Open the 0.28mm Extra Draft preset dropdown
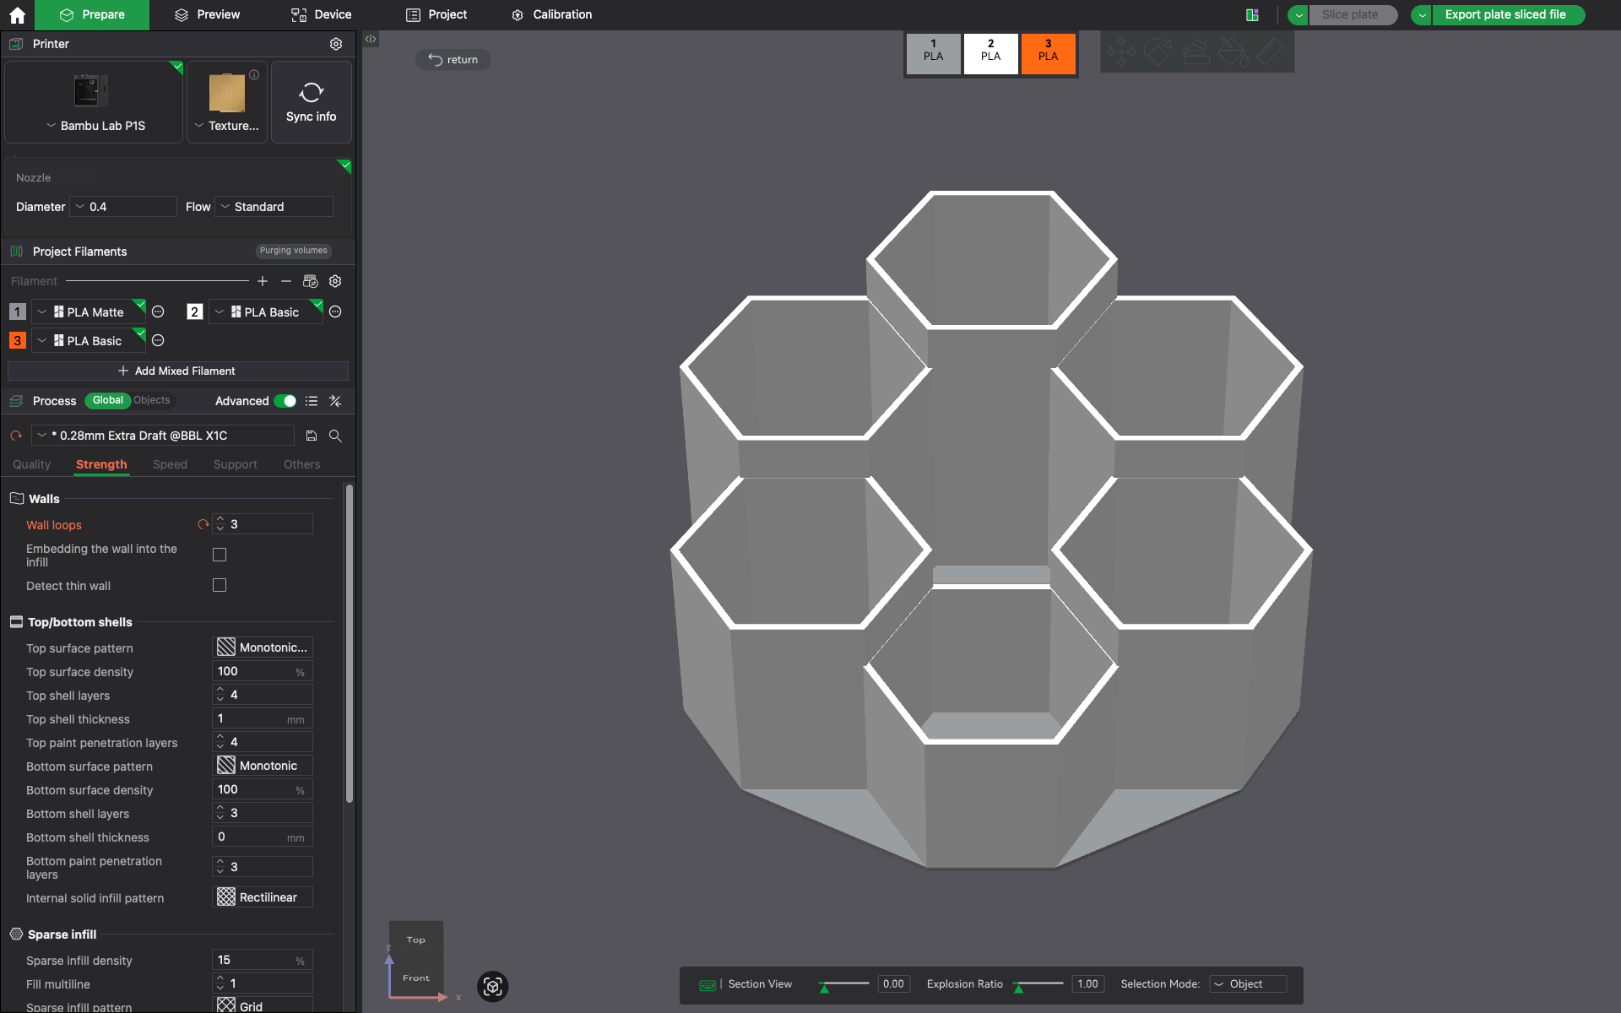 click(163, 436)
